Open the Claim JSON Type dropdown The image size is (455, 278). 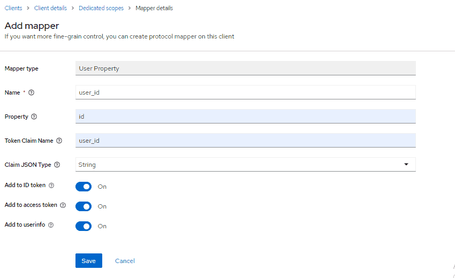[x=245, y=165]
